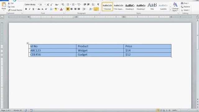Open the font size dropdown

(45, 5)
